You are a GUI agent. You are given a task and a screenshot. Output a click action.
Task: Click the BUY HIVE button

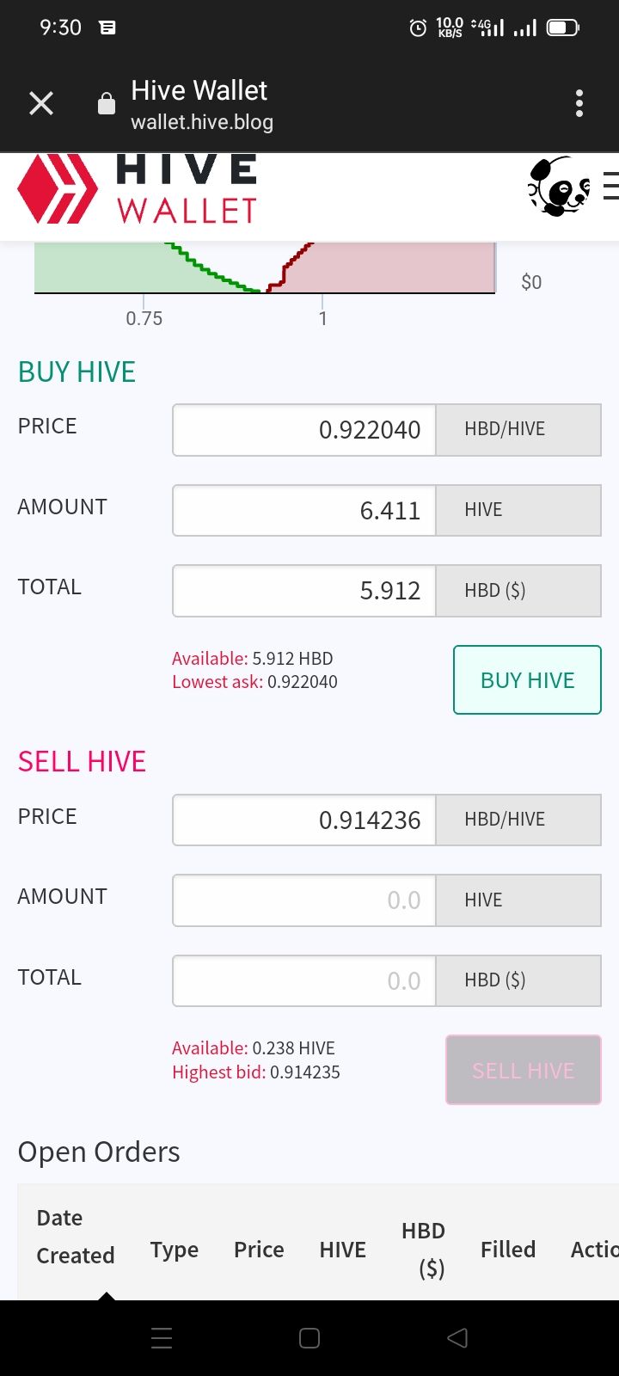pyautogui.click(x=527, y=680)
